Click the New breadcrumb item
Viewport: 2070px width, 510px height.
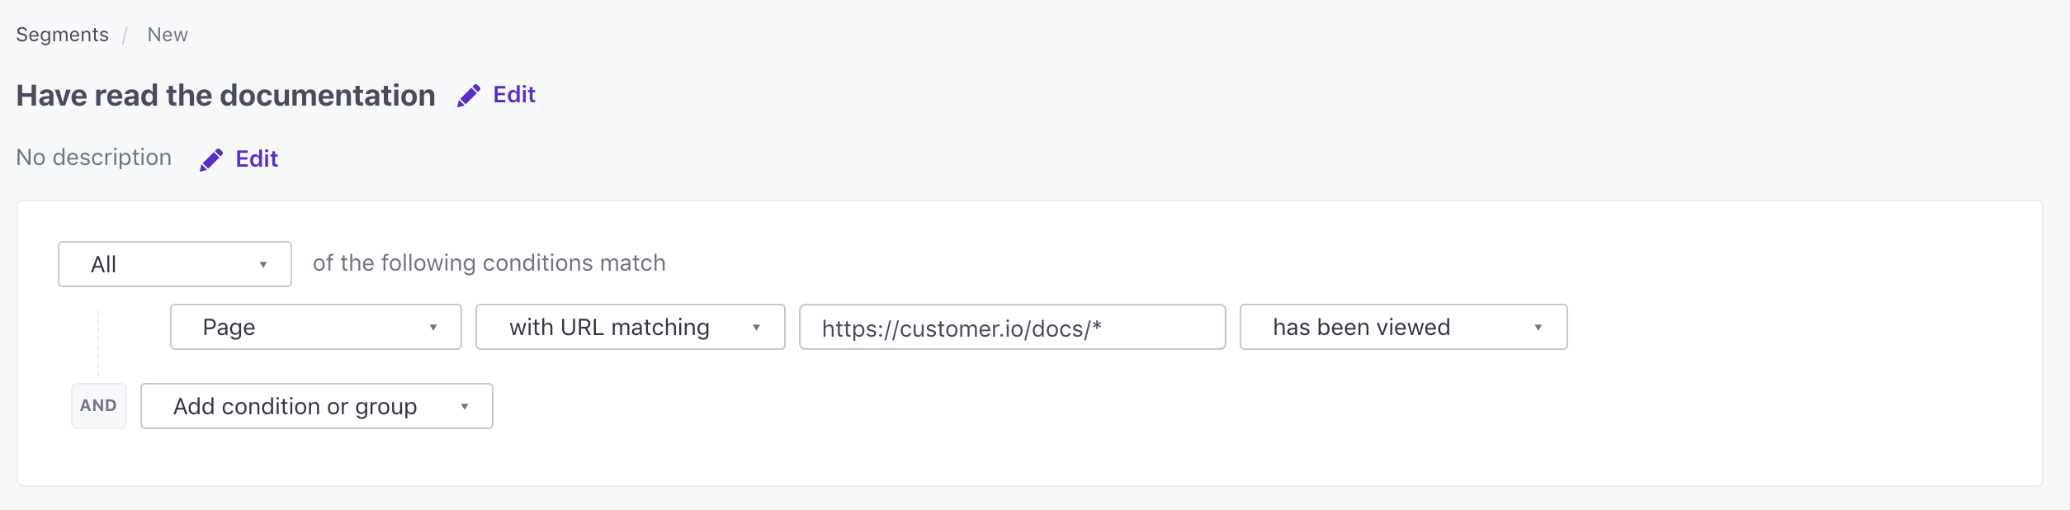[x=168, y=35]
